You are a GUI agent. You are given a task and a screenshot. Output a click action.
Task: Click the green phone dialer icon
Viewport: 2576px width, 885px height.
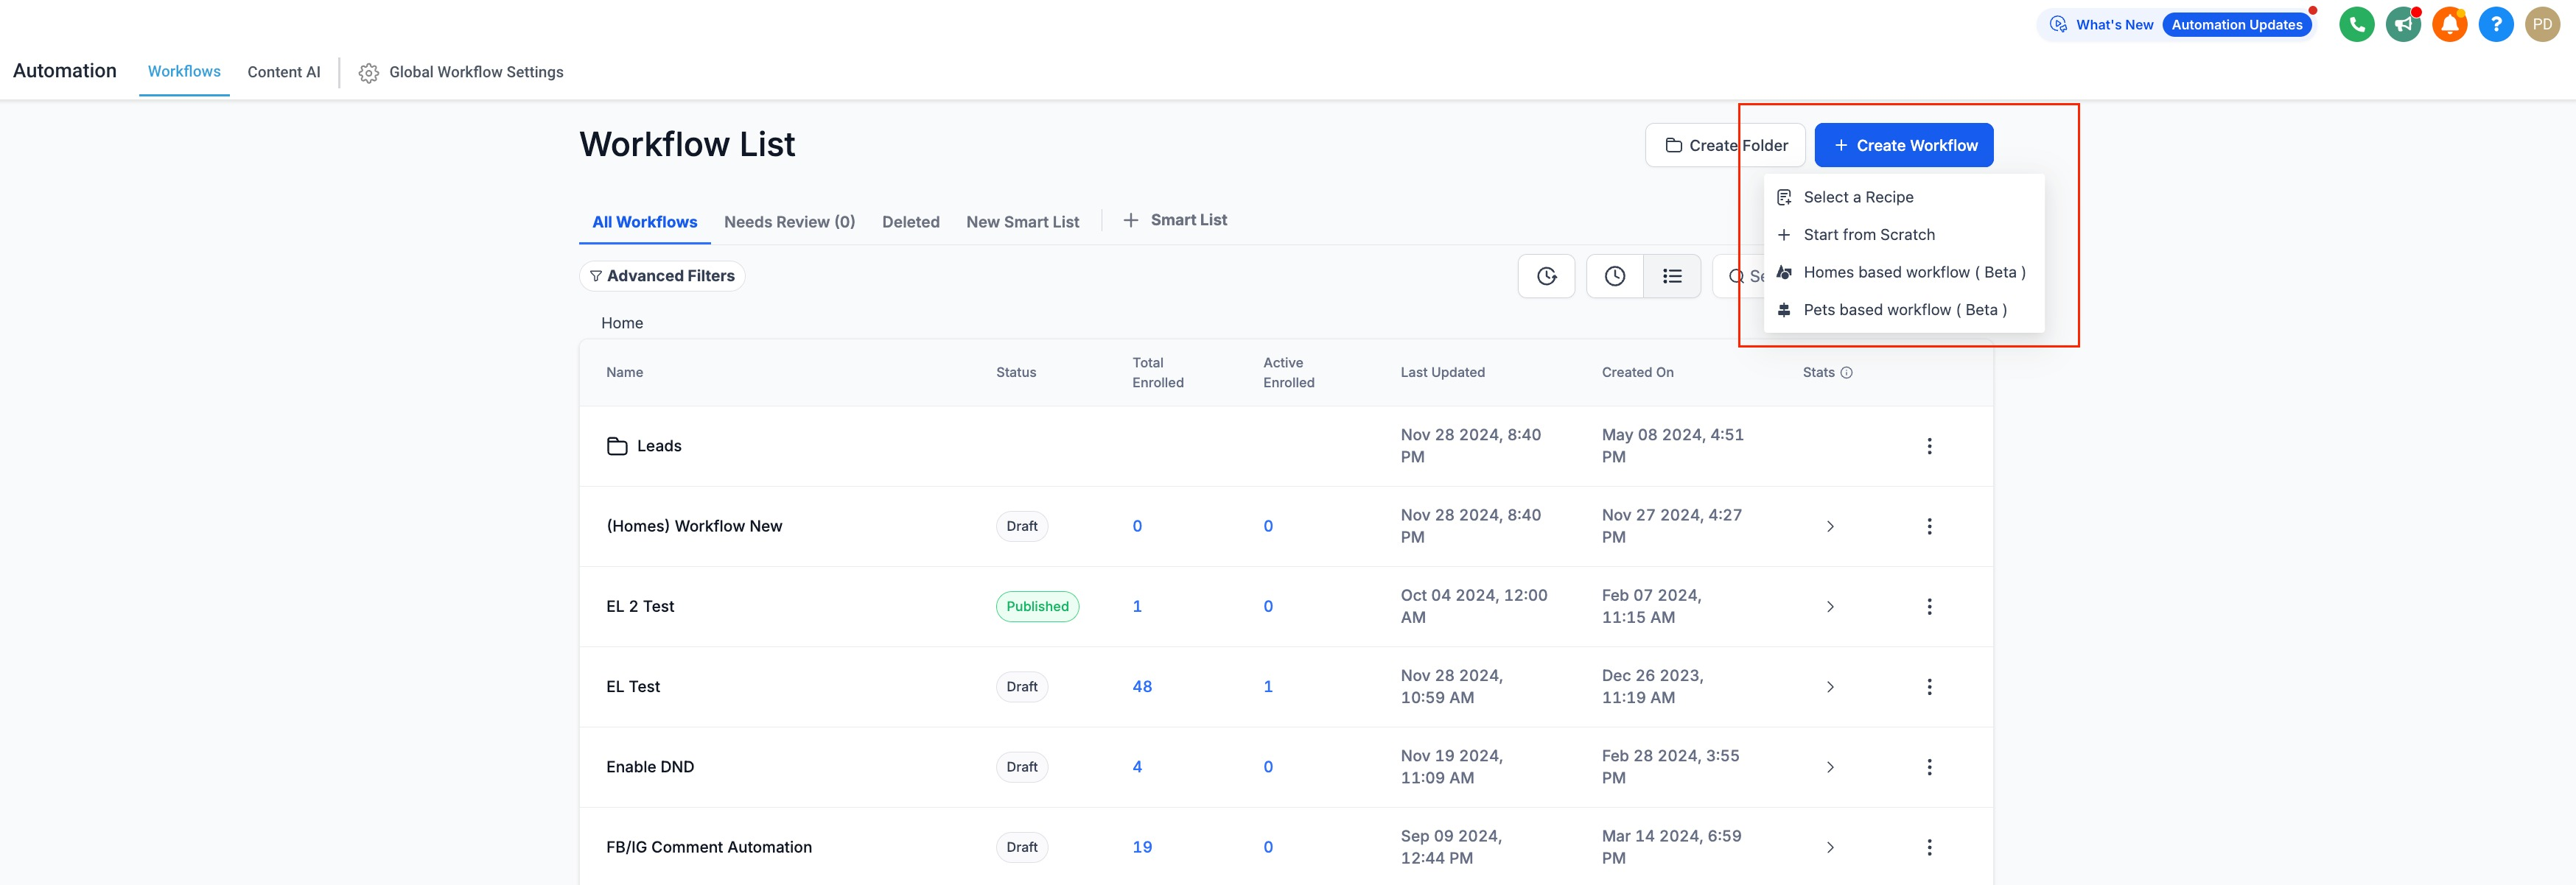[2356, 24]
